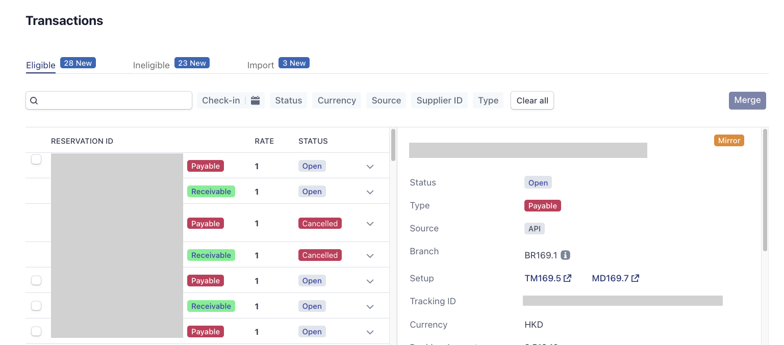
Task: Click the Clear all button
Action: pyautogui.click(x=532, y=100)
